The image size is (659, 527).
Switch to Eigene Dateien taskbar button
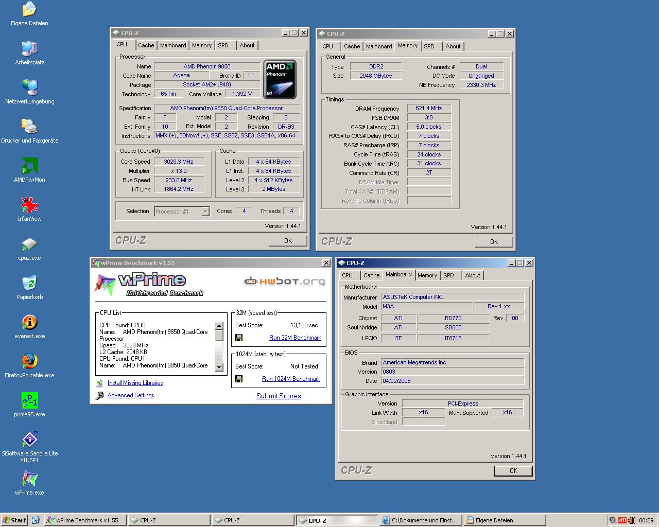click(x=505, y=520)
